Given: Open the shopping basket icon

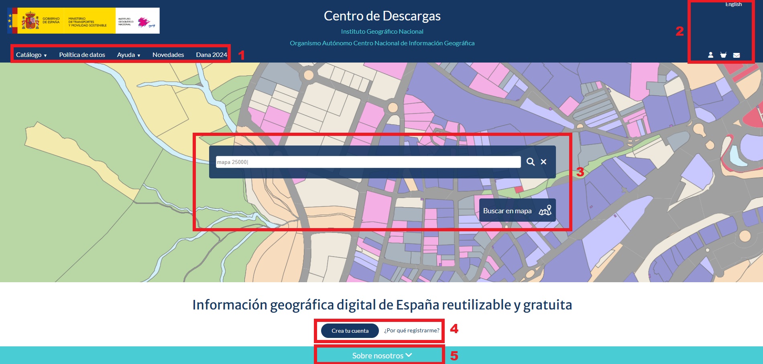Looking at the screenshot, I should [723, 55].
